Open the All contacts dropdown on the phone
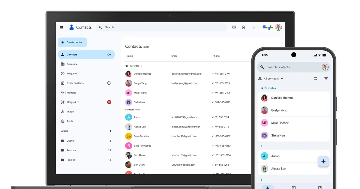The height and width of the screenshot is (189, 360). [271, 78]
